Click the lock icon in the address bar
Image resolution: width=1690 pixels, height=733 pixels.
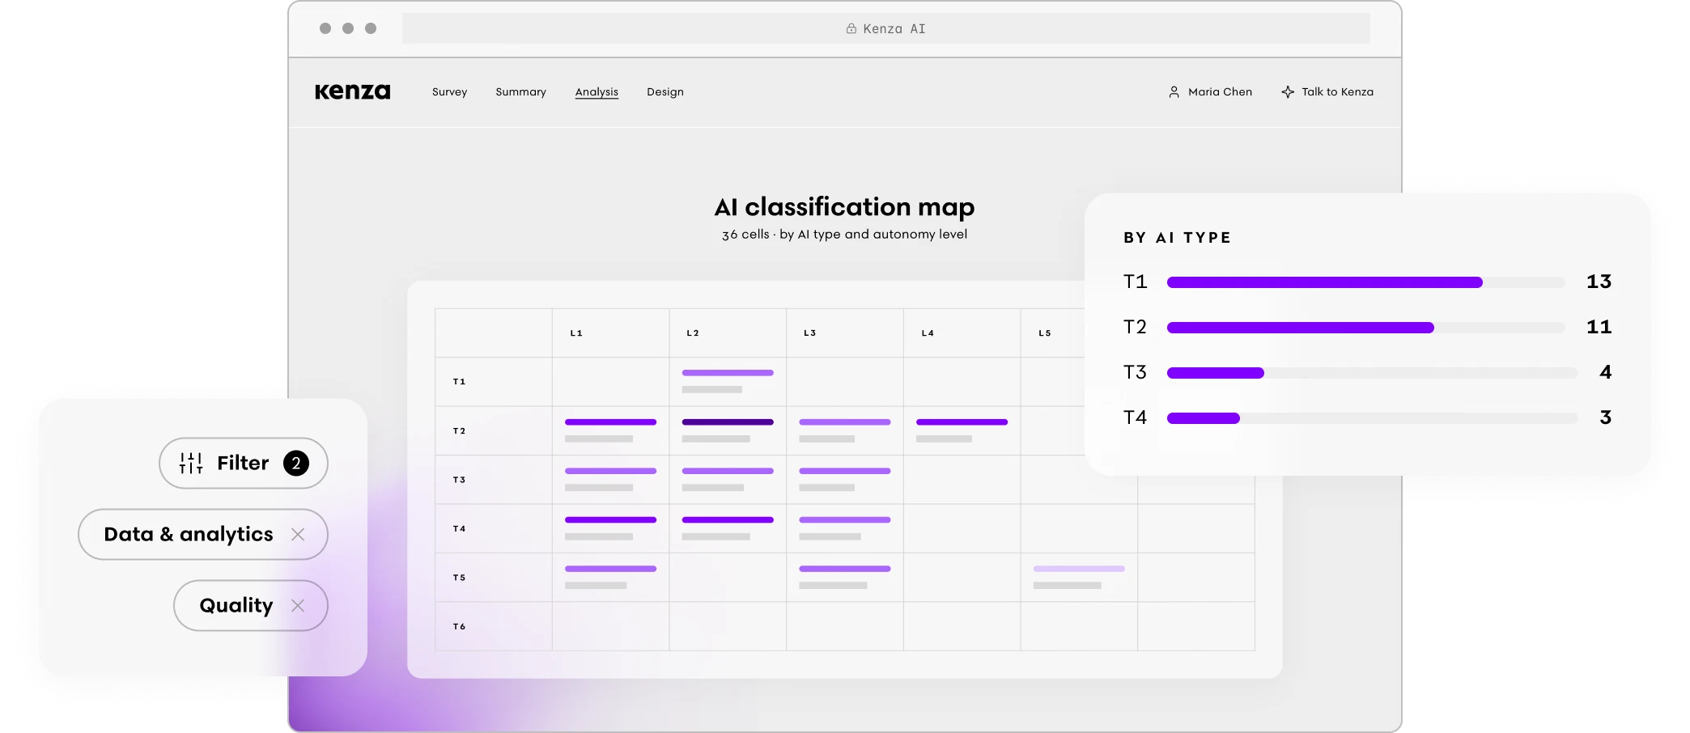pyautogui.click(x=851, y=28)
